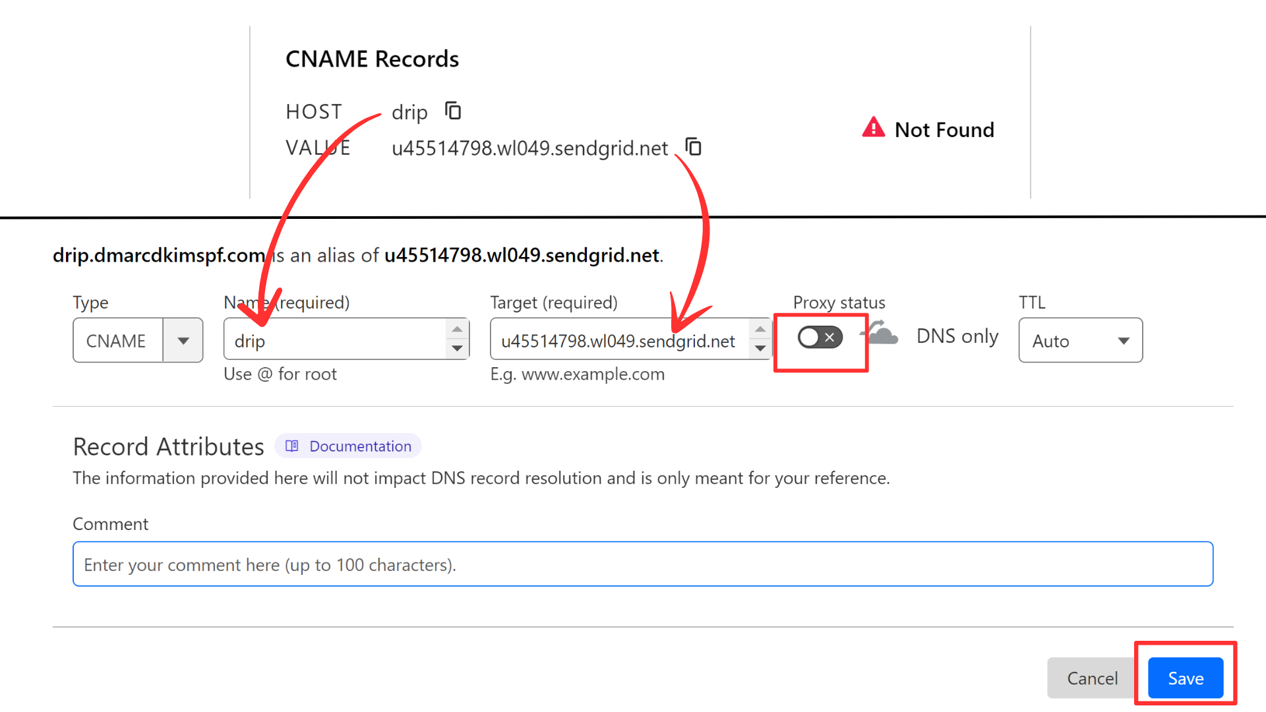Open the TTL Auto dropdown menu
The image size is (1266, 712).
point(1081,339)
